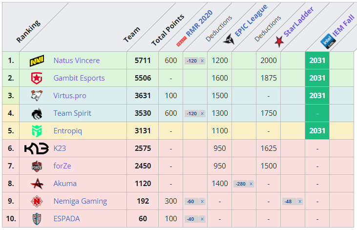This screenshot has width=357, height=230.
Task: Dismiss the -120 deduction on Team Spirit row
Action: (202, 113)
